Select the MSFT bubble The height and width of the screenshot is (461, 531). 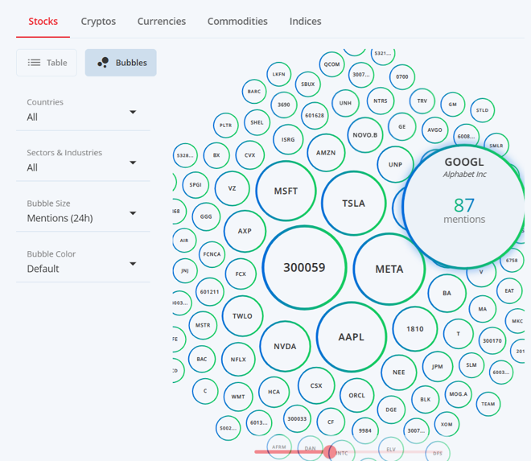click(x=286, y=191)
